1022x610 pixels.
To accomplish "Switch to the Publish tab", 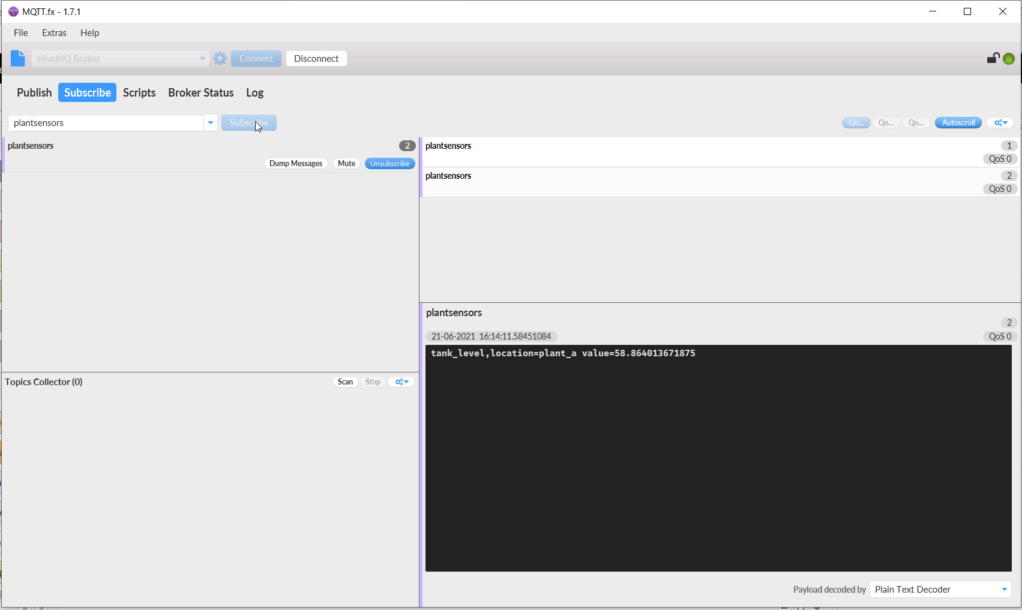I will 34,92.
